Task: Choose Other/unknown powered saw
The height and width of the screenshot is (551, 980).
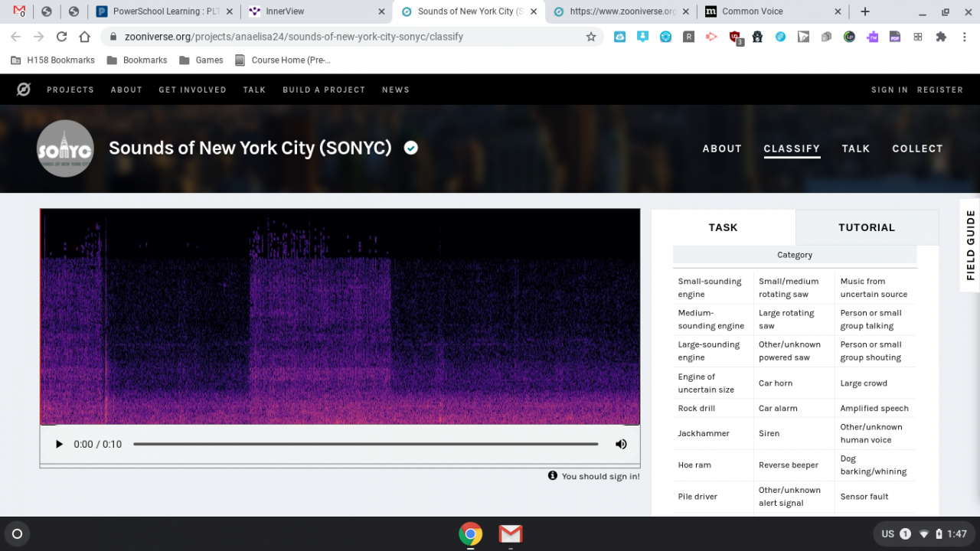Action: coord(794,350)
